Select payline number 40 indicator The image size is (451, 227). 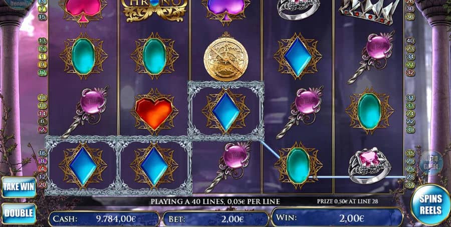tap(410, 41)
